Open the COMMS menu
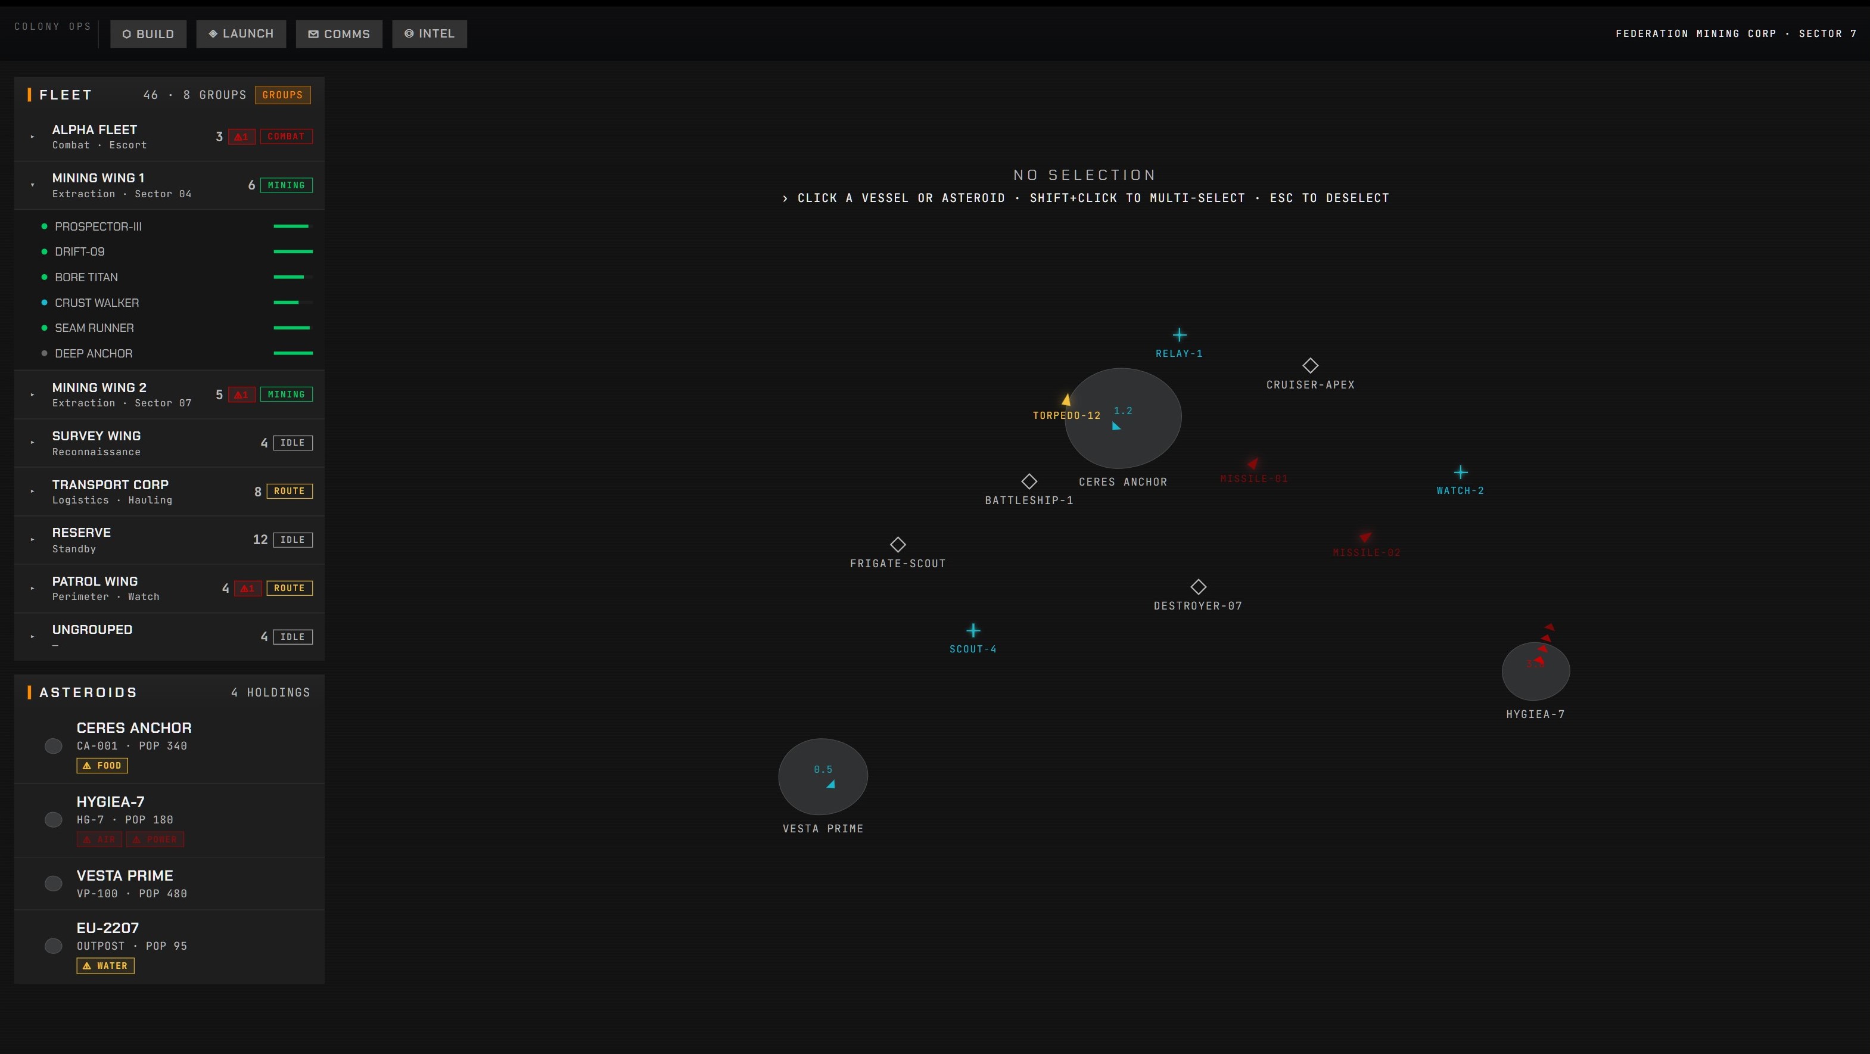 pyautogui.click(x=339, y=34)
